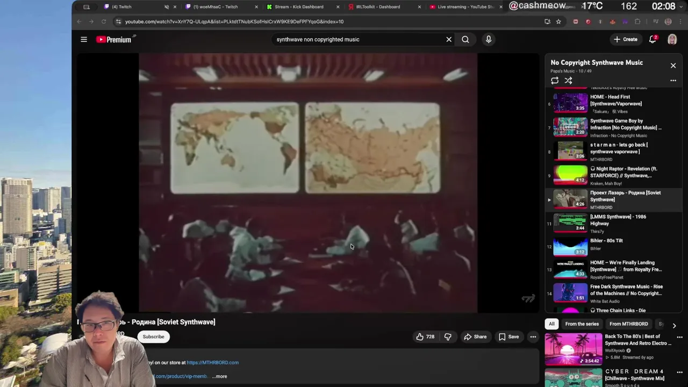Toggle playlist loop
The image size is (688, 387).
tap(555, 81)
